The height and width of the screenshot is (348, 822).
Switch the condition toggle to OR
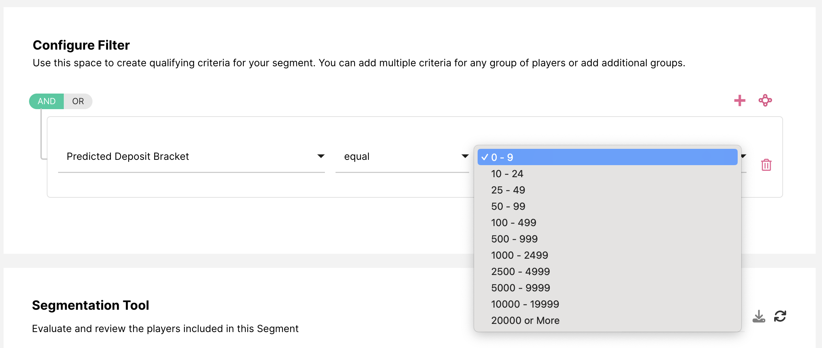point(78,101)
